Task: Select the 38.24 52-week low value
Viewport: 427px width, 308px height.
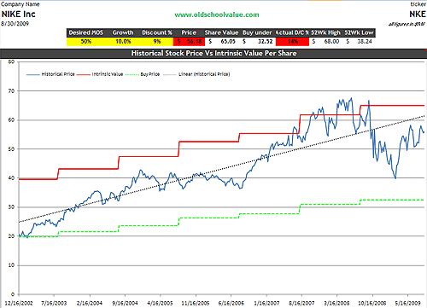Action: pyautogui.click(x=360, y=42)
